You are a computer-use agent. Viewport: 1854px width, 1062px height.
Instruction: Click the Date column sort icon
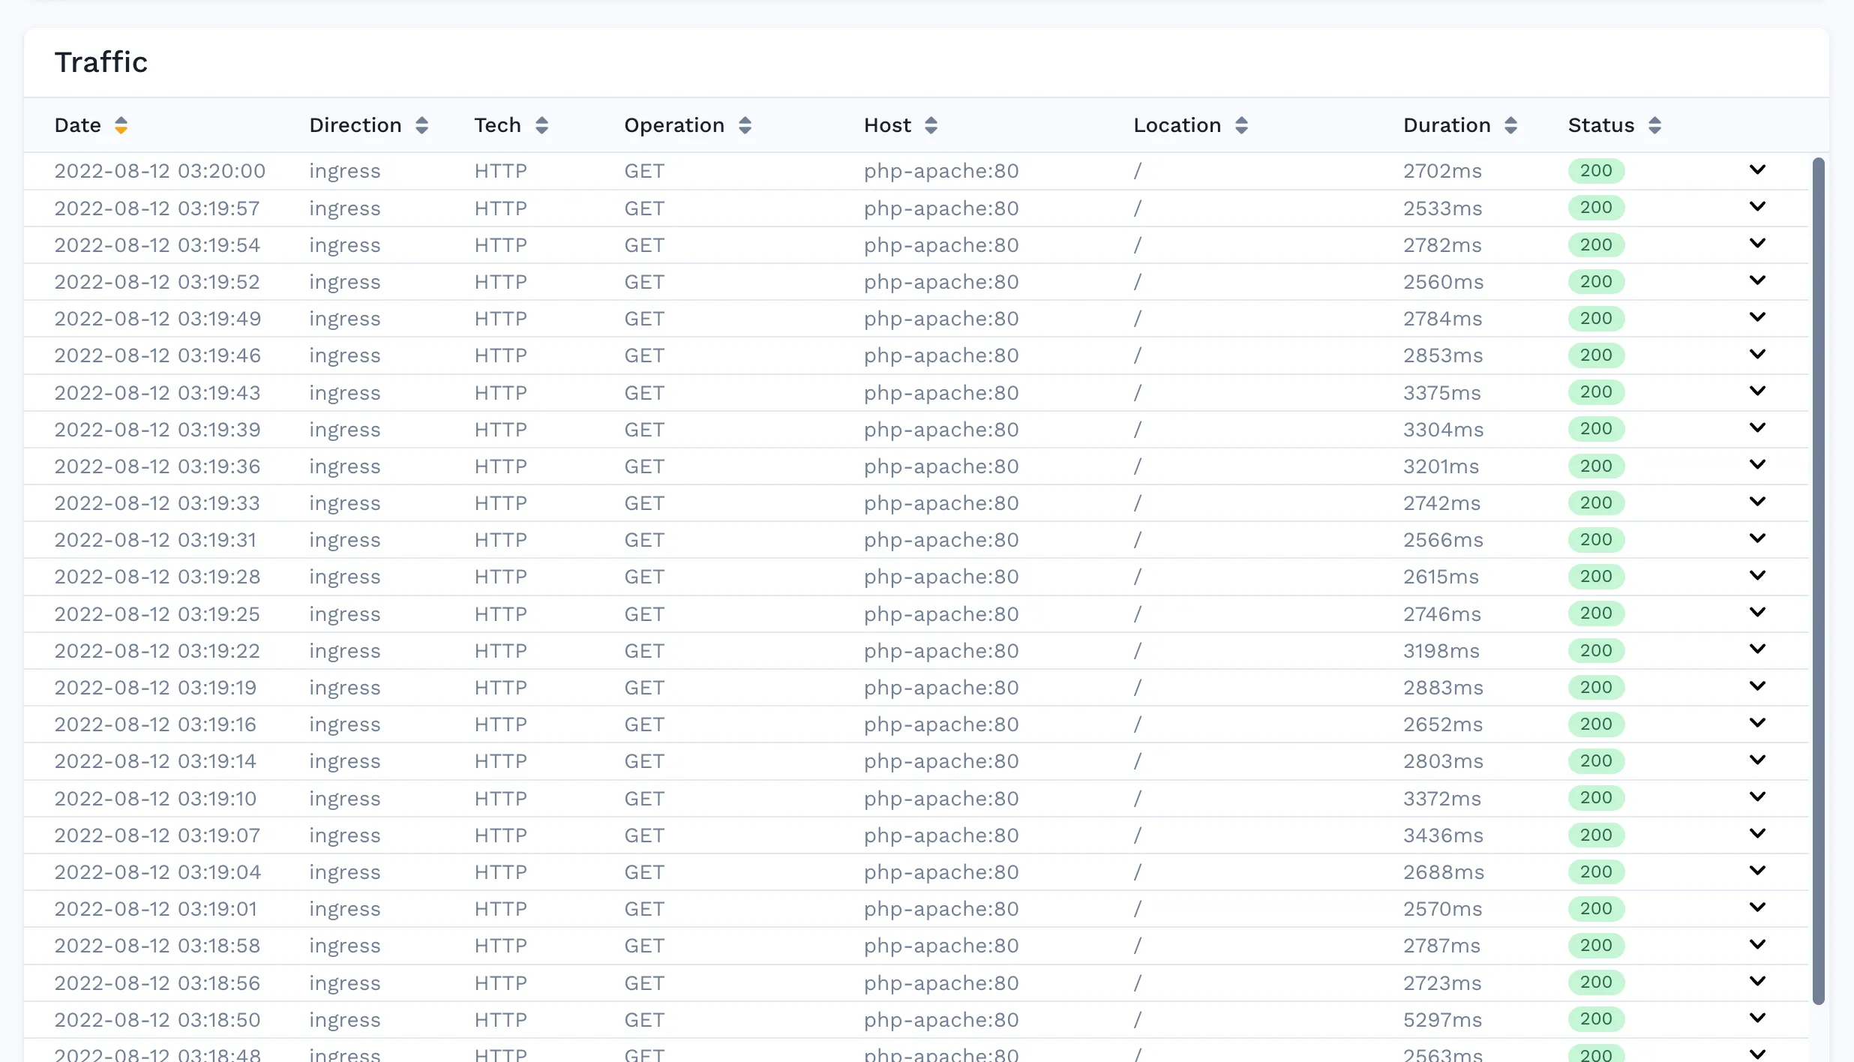tap(122, 125)
